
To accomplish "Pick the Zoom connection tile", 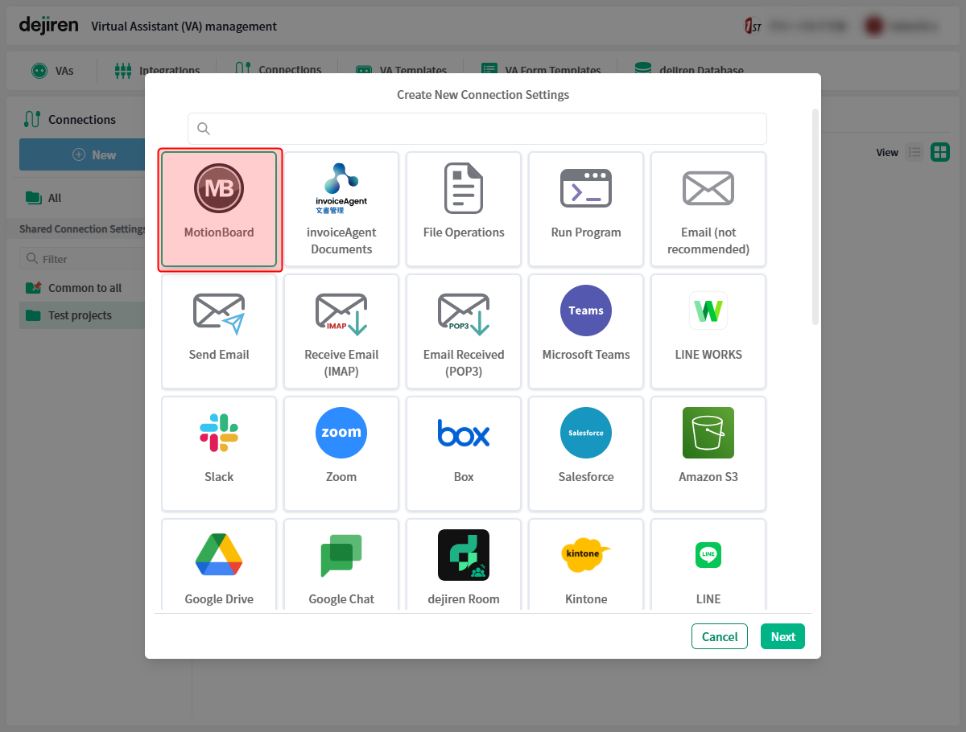I will coord(341,454).
